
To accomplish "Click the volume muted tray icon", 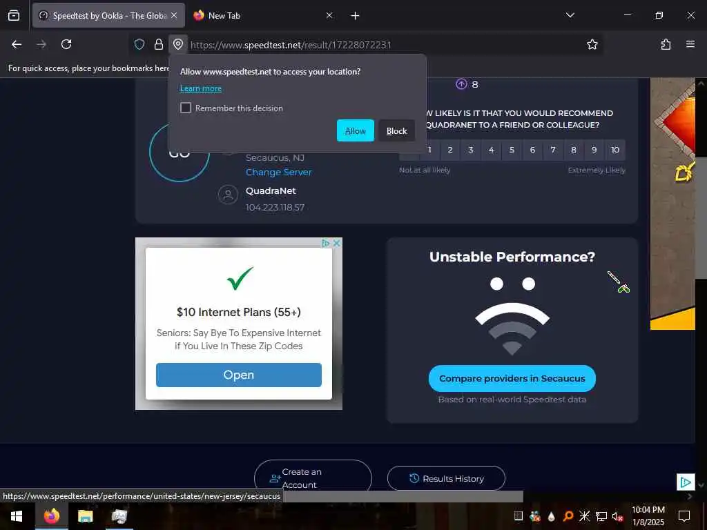I will pyautogui.click(x=617, y=516).
